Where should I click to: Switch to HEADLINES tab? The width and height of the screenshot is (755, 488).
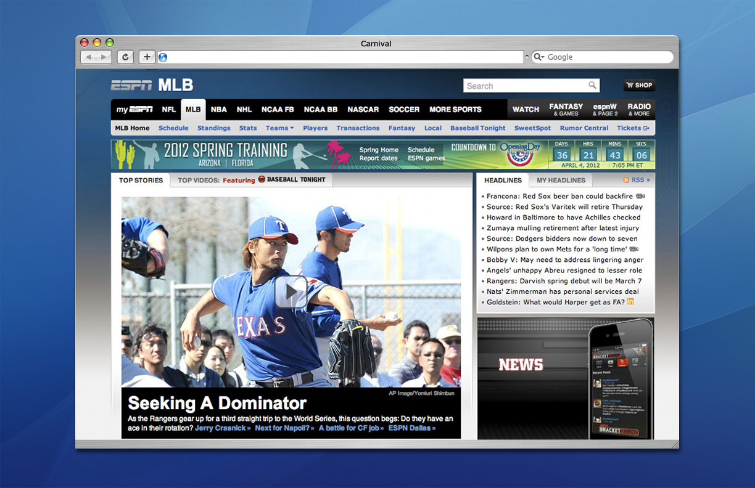(503, 180)
